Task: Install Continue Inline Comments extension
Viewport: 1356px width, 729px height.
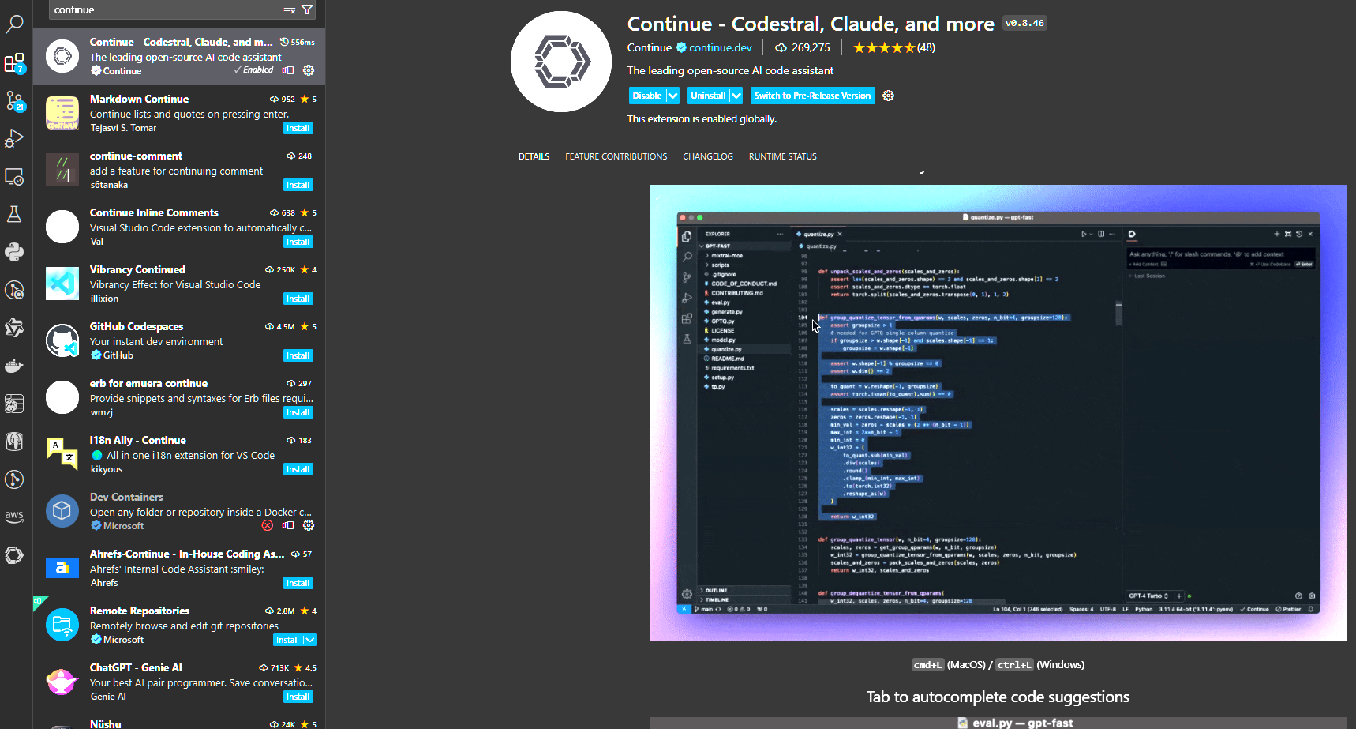Action: point(298,242)
